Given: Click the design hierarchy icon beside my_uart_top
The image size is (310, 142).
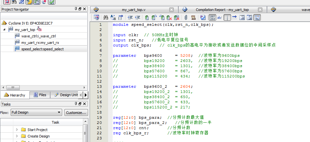Looking at the screenshot, I should pos(39,29).
